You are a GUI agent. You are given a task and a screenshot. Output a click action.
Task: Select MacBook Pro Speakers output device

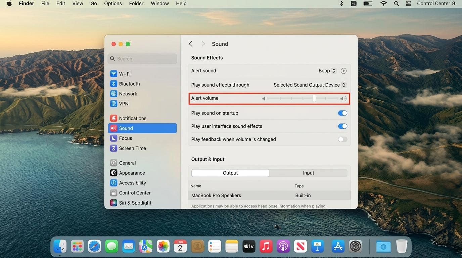(x=269, y=196)
